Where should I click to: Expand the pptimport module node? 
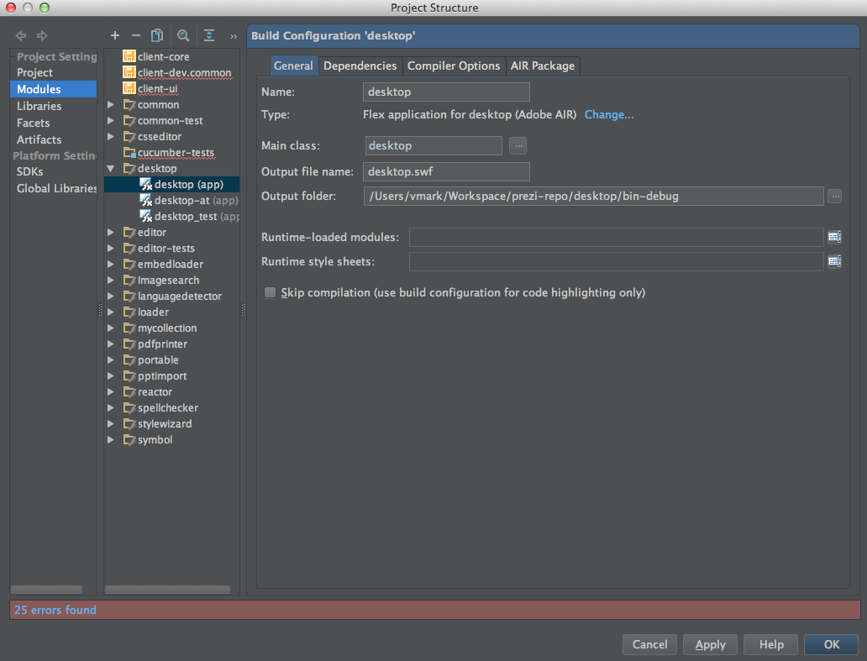[x=111, y=375]
